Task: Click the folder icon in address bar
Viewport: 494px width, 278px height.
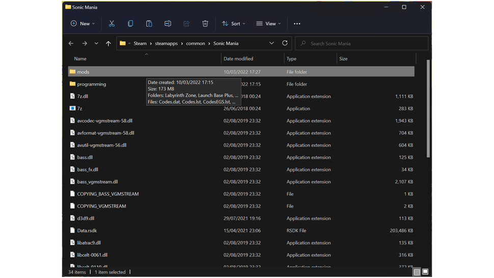Action: (x=123, y=43)
